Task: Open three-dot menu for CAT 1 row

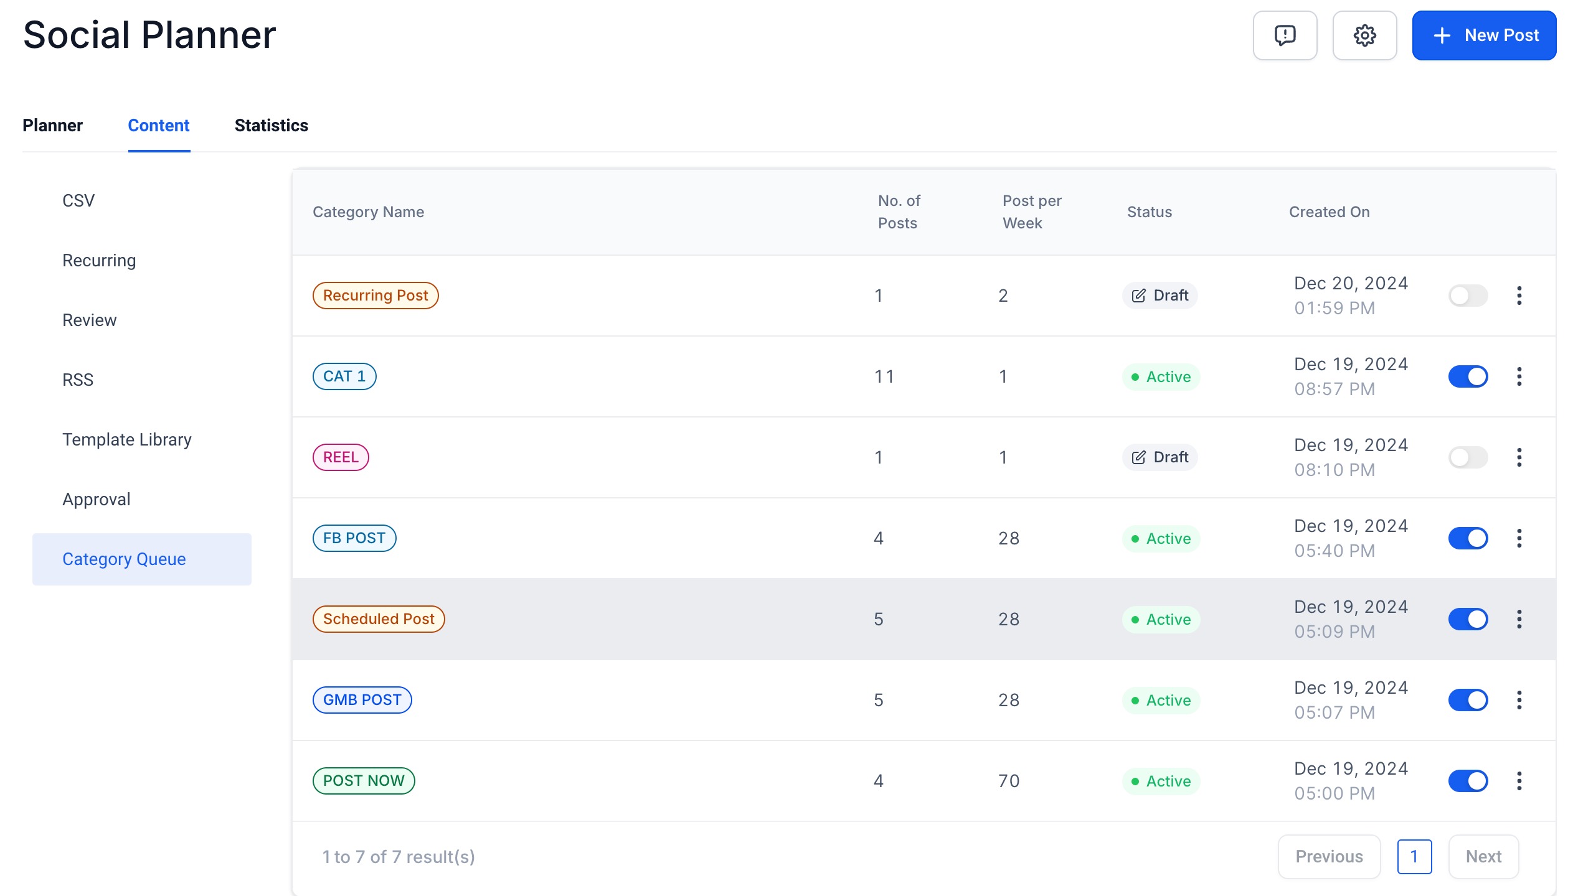Action: tap(1519, 376)
